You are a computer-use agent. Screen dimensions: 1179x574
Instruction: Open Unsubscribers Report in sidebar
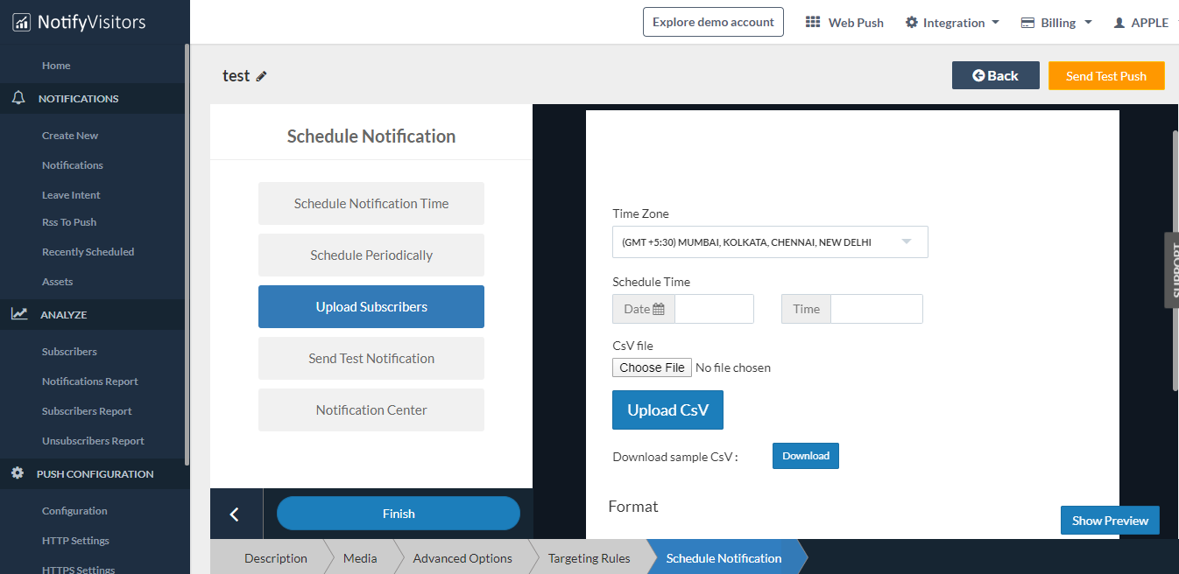(x=93, y=441)
